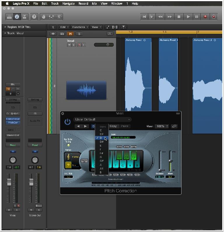224x232 pixels.
Task: Toggle the Pitch Correction power button
Action: tap(67, 122)
